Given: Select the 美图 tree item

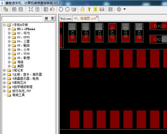Looking at the screenshot, I should pyautogui.click(x=20, y=66).
